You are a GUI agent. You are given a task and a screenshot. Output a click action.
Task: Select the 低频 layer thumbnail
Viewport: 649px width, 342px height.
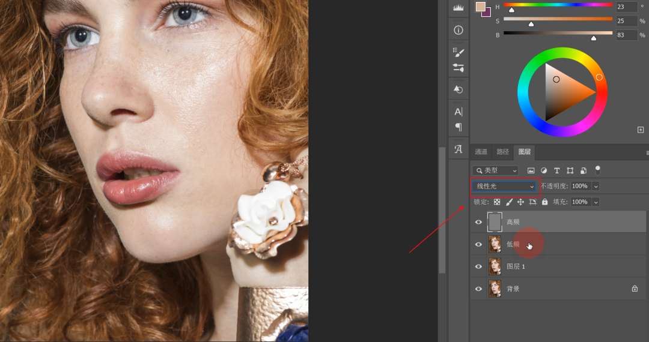point(495,244)
